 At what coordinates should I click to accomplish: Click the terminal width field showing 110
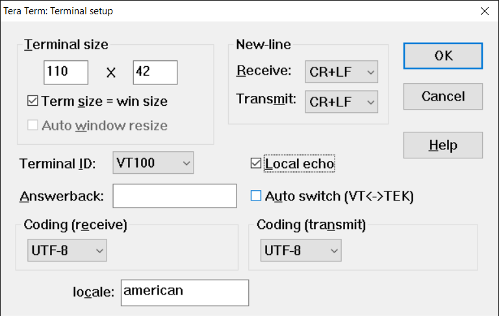[66, 72]
